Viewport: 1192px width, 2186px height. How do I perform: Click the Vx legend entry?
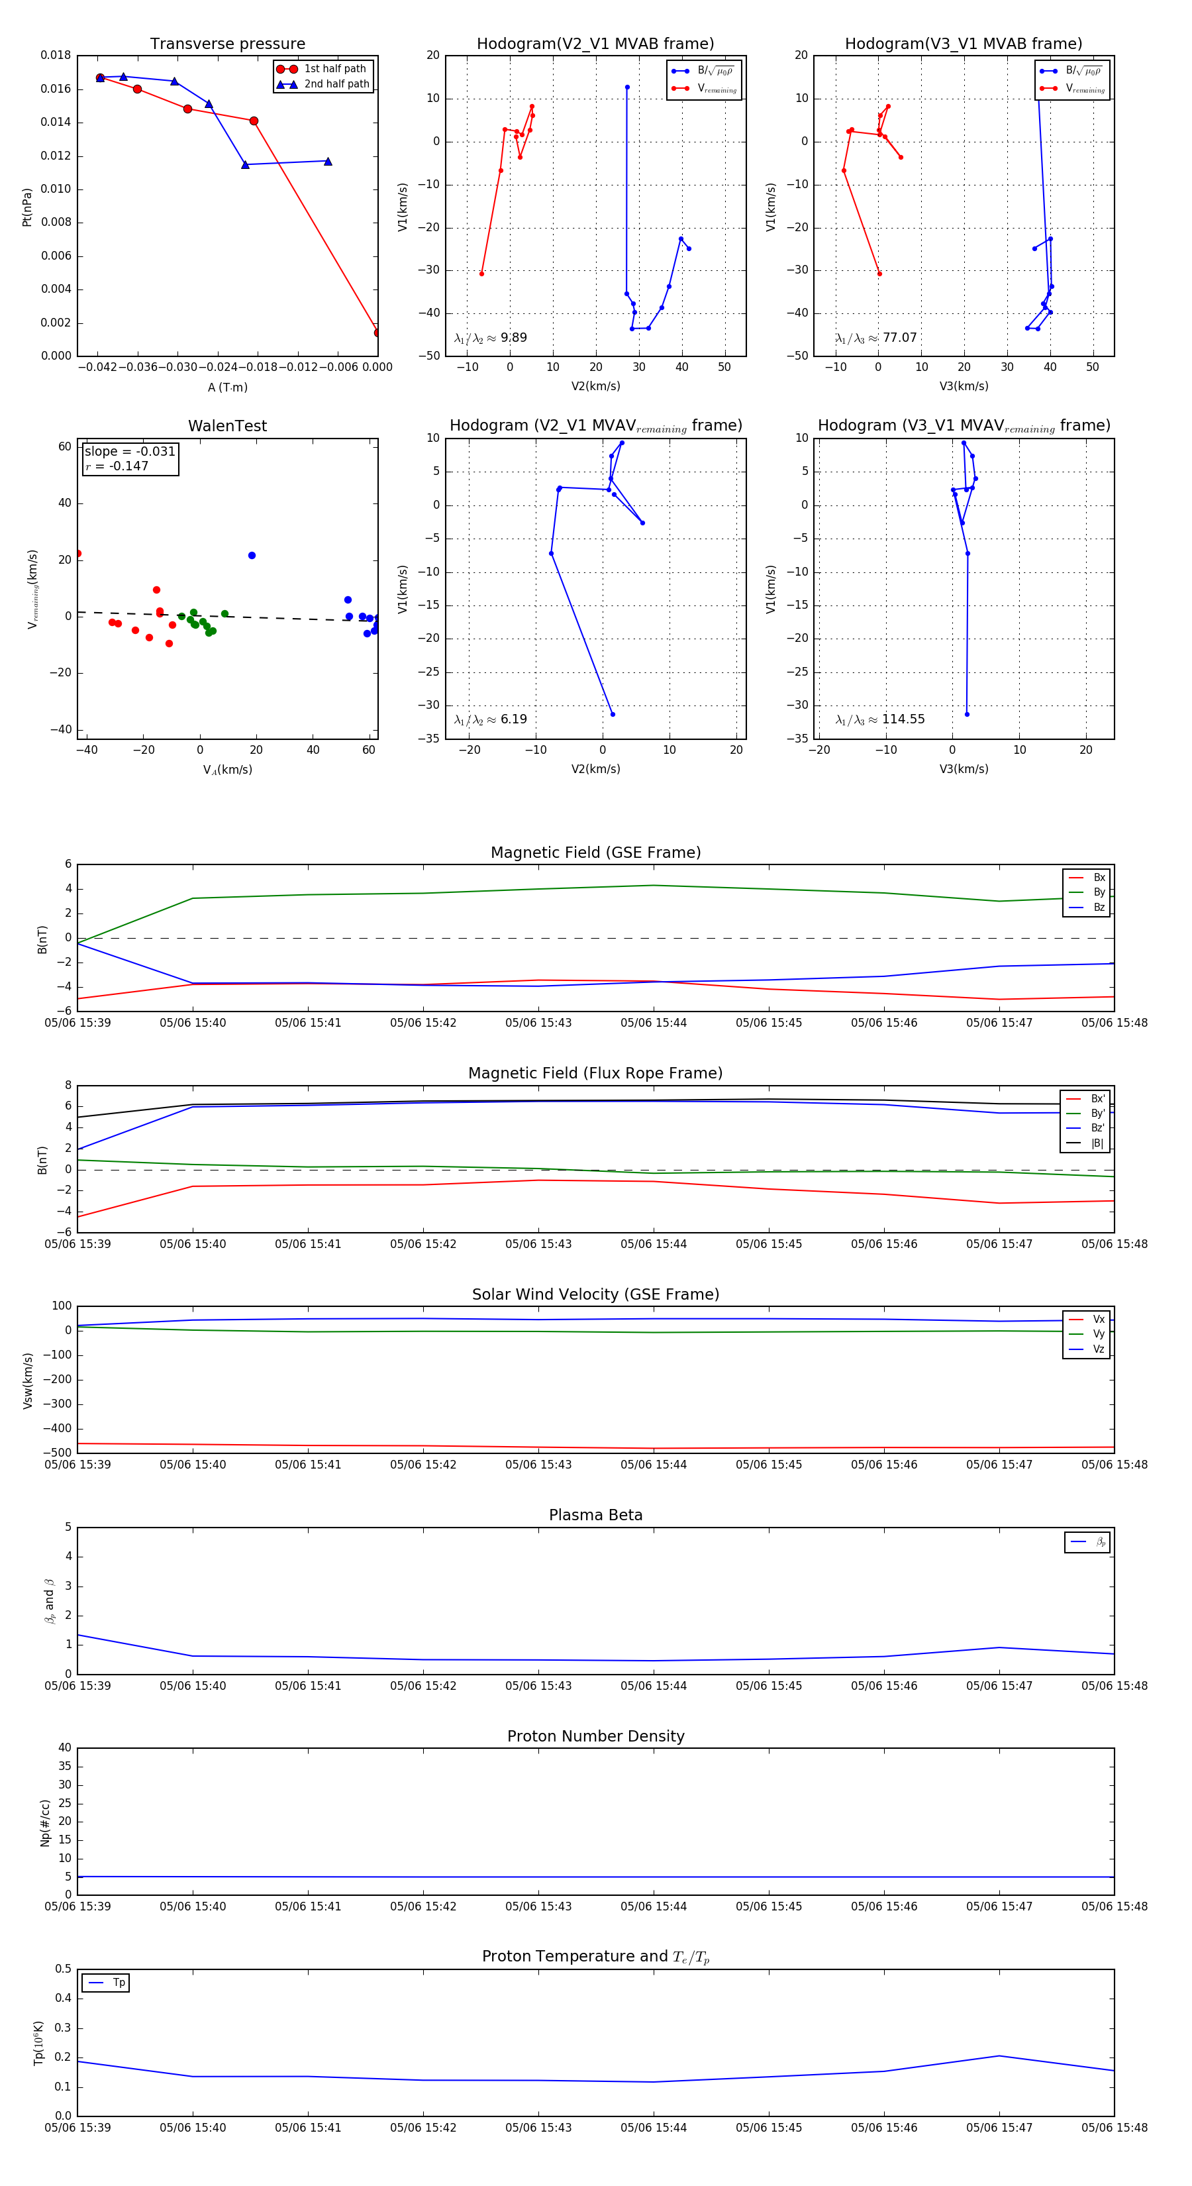point(1087,1320)
